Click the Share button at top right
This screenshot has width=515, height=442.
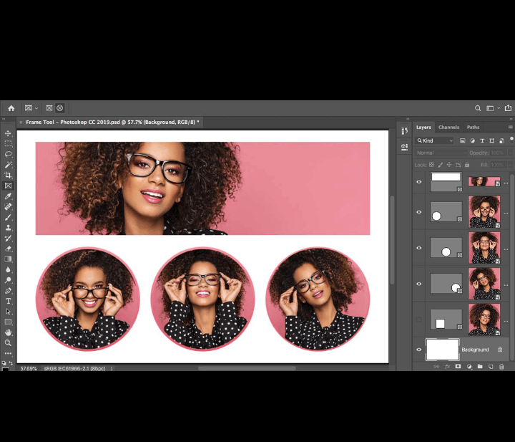508,108
